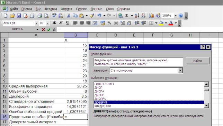Open the AutoSum functions dropdown arrow
Viewport: 223px width, 126px height.
pyautogui.click(x=132, y=15)
